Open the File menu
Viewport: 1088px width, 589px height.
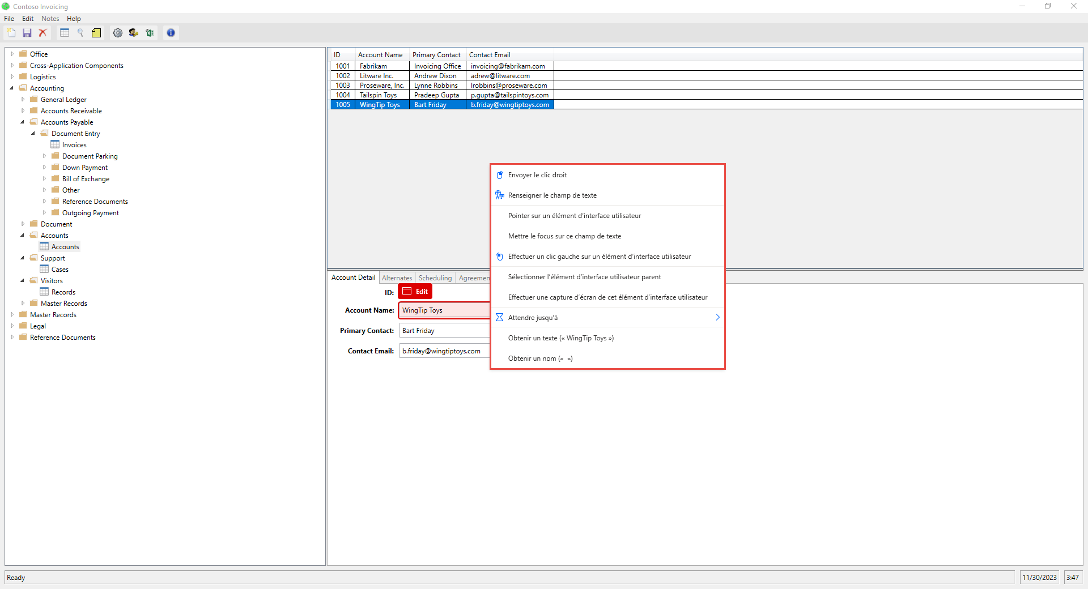[9, 19]
